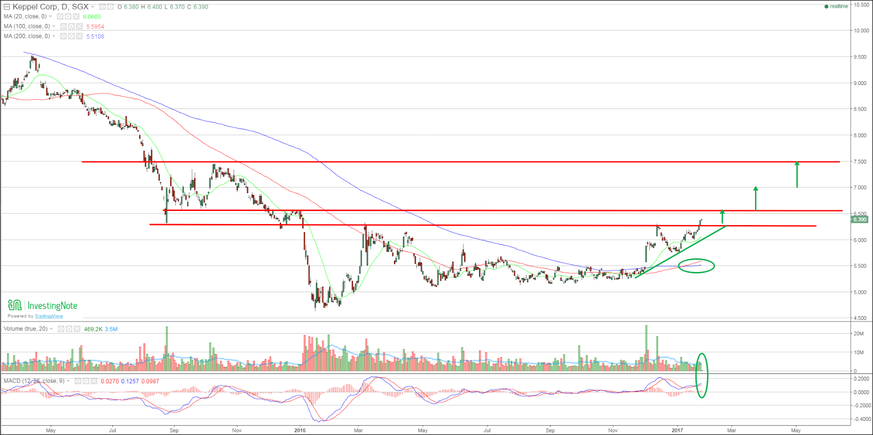Open MA (200, close, 0) dropdown arrow
The width and height of the screenshot is (873, 435).
[x=53, y=36]
